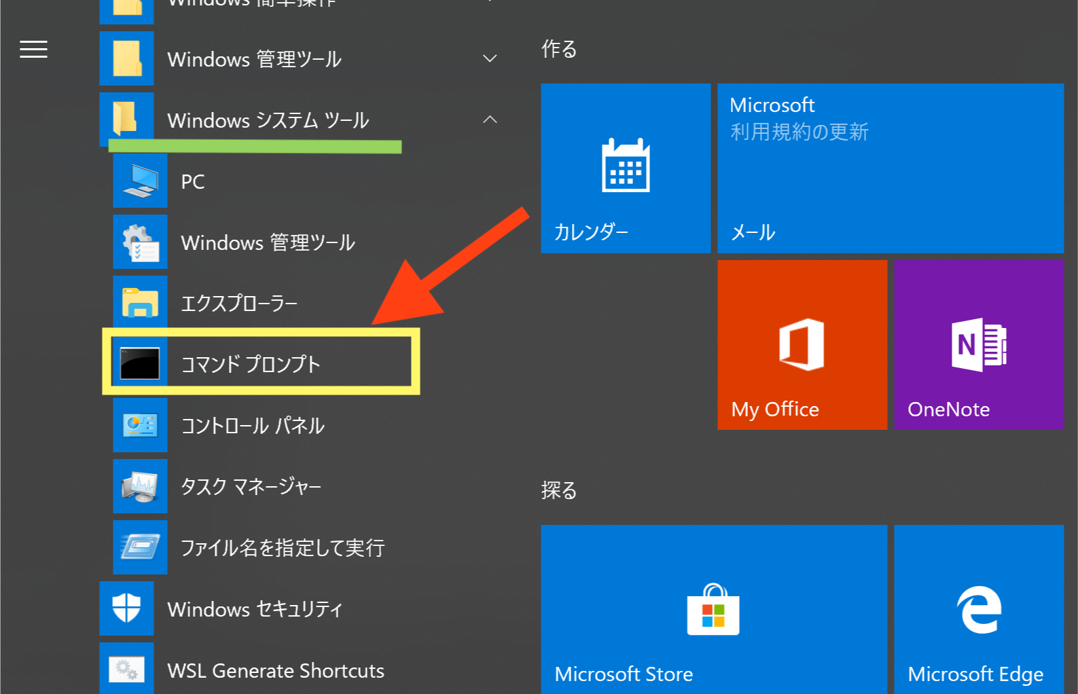Viewport: 1078px width, 694px height.
Task: Click the 探る tile group heading
Action: click(x=559, y=490)
